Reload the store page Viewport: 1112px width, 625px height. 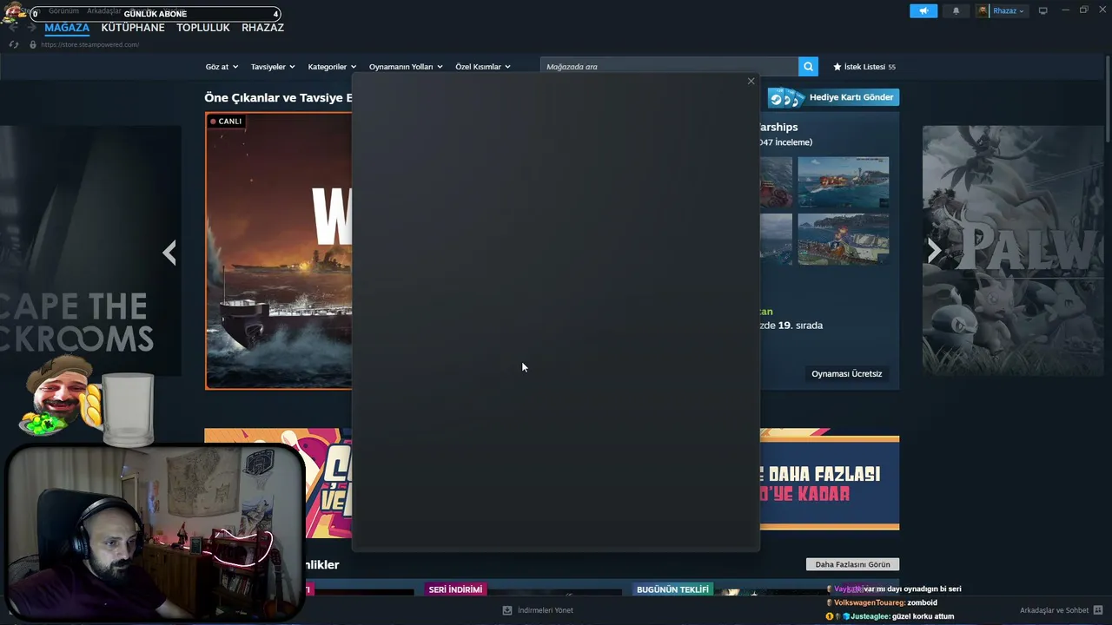[14, 44]
